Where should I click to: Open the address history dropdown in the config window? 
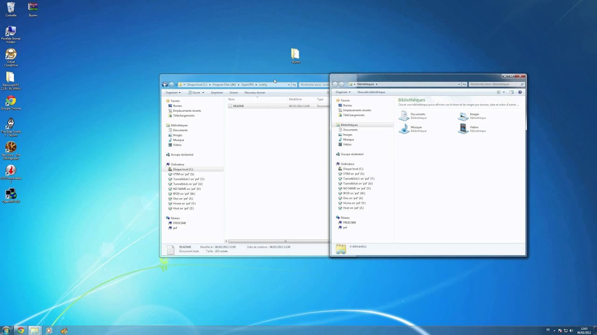289,85
